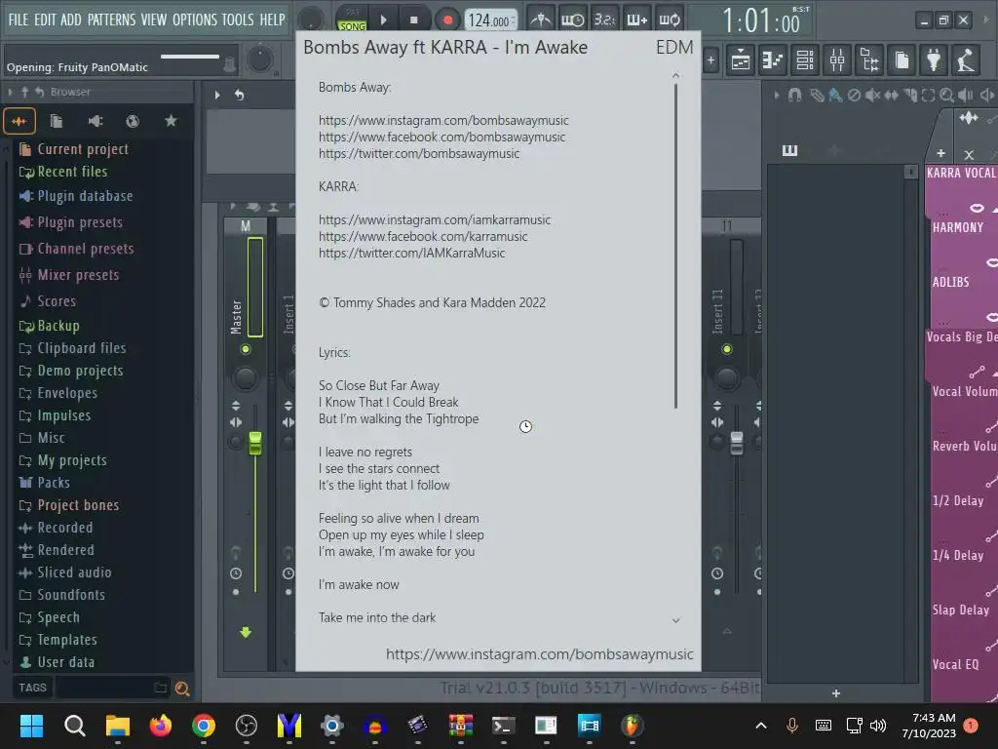
Task: Click the Insert 11 volume fader
Action: coord(737,443)
